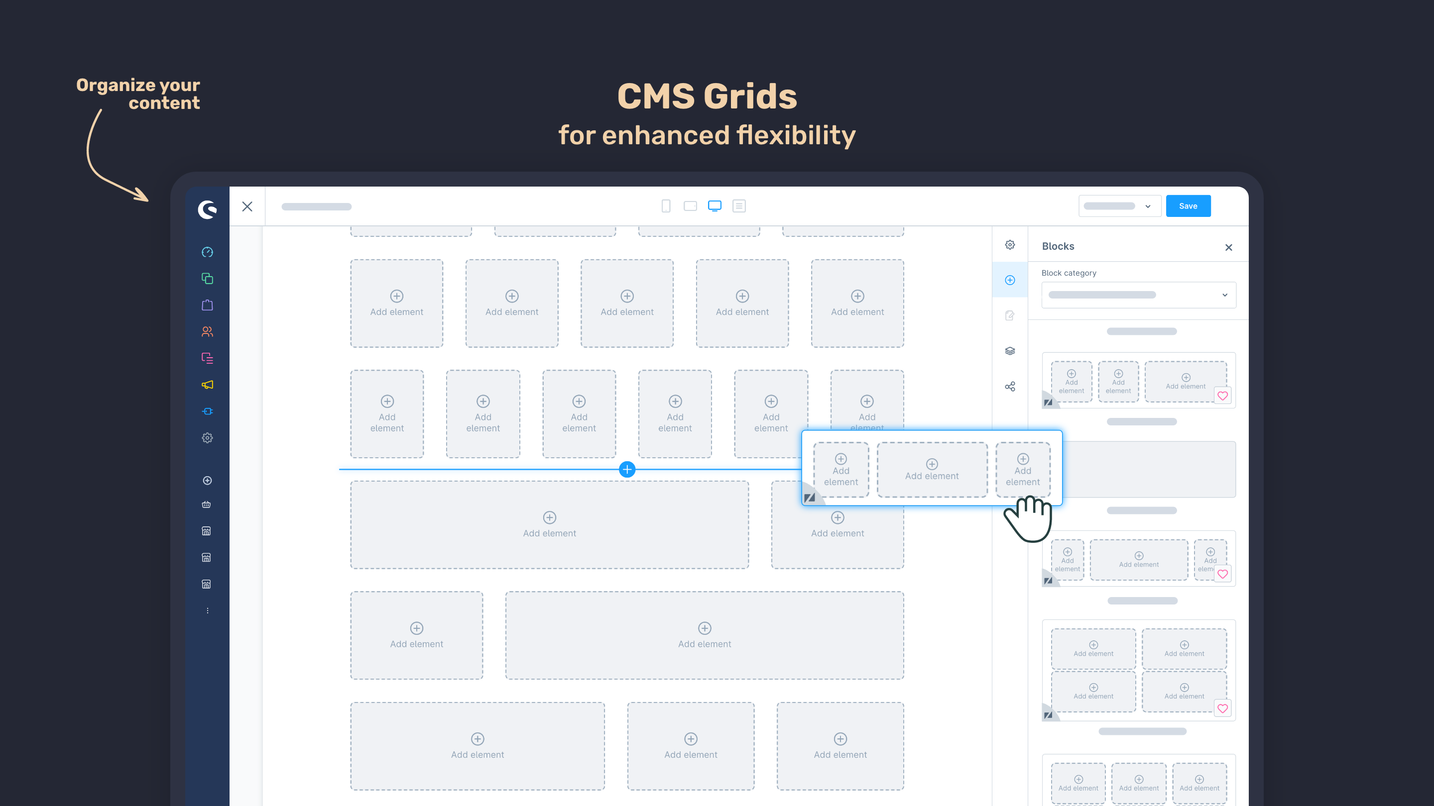This screenshot has width=1434, height=806.
Task: Favorite the three-column wide-center block preview
Action: point(1222,574)
